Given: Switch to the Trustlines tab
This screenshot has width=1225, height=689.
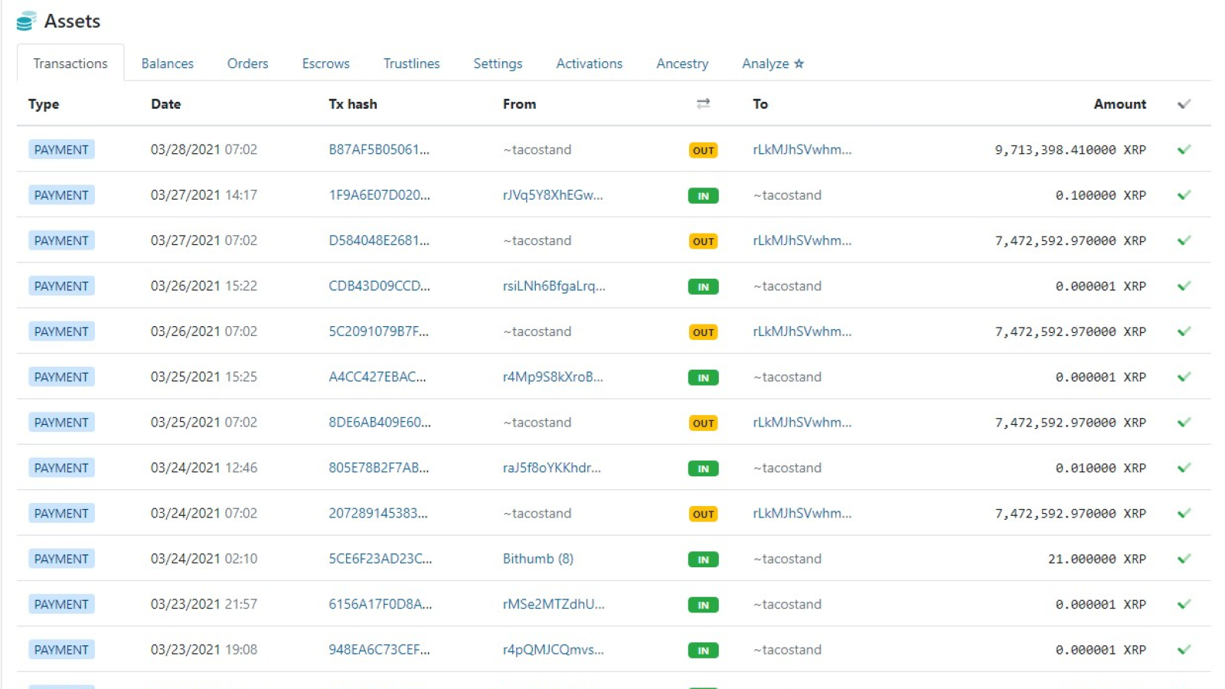Looking at the screenshot, I should [x=411, y=64].
